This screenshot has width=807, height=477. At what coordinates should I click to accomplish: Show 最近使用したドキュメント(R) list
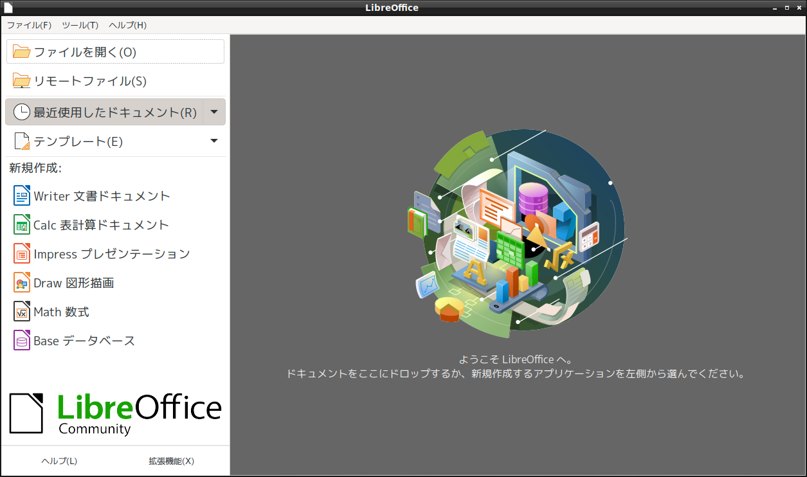click(x=104, y=112)
